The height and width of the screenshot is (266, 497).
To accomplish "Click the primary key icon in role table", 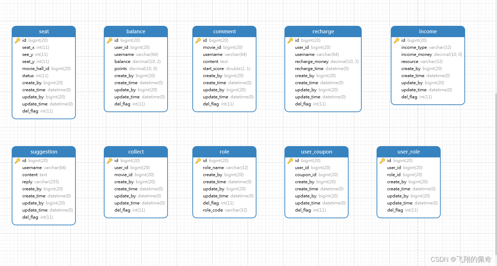I will [x=198, y=161].
